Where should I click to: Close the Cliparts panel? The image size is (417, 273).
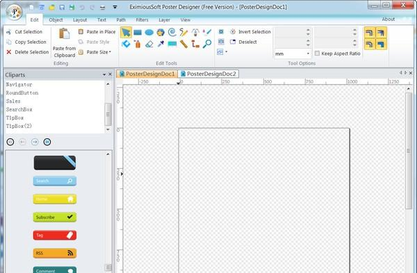tap(110, 74)
